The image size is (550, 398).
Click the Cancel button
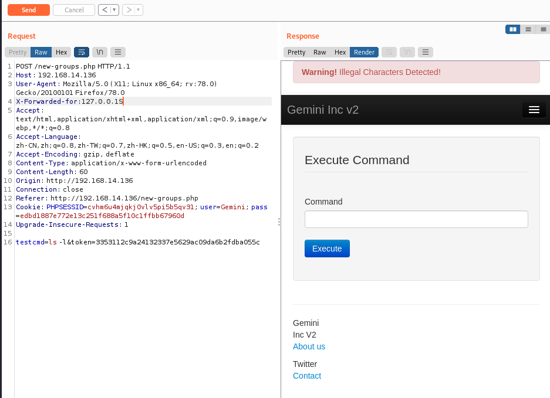(74, 10)
